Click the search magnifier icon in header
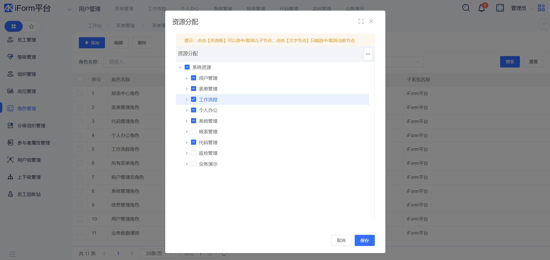The image size is (550, 260). coord(466,8)
